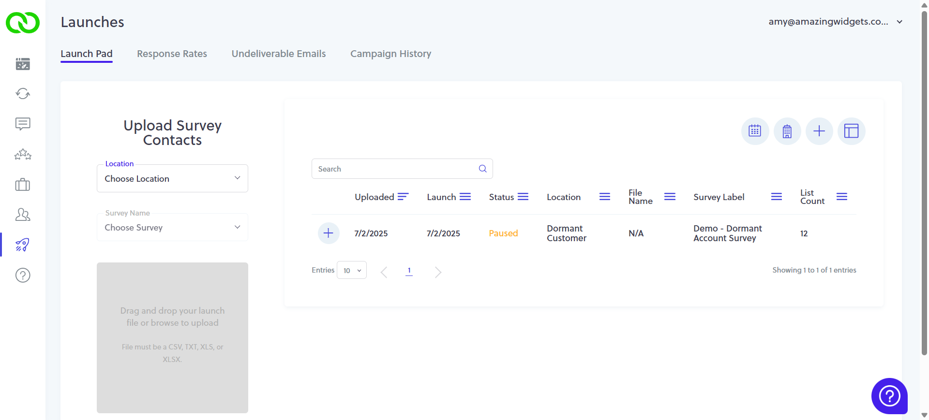Click the users icon in the sidebar
The height and width of the screenshot is (420, 929).
pos(23,215)
